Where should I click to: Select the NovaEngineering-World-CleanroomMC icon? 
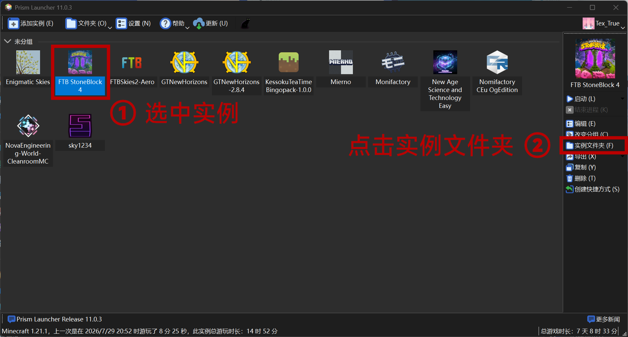tap(28, 126)
